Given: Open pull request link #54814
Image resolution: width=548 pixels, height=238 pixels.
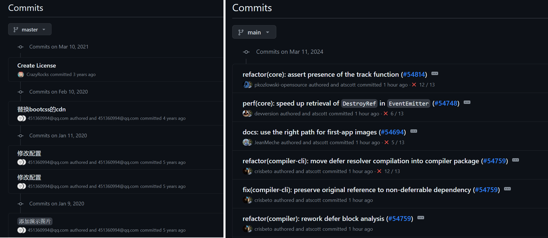Looking at the screenshot, I should 414,74.
